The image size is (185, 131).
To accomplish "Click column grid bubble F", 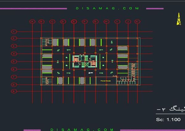I will (84, 22).
